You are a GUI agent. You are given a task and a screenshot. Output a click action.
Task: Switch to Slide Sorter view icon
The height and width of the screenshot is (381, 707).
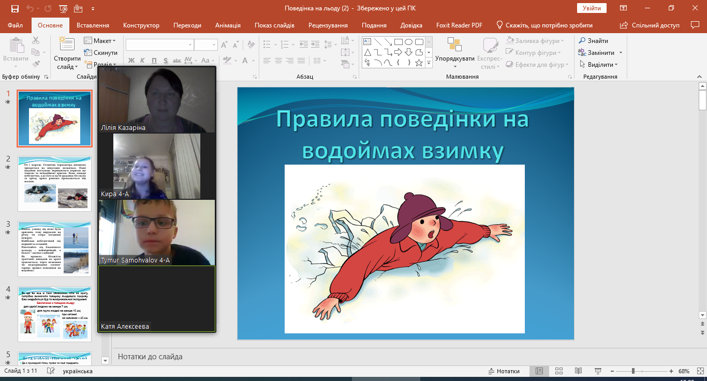pos(559,371)
